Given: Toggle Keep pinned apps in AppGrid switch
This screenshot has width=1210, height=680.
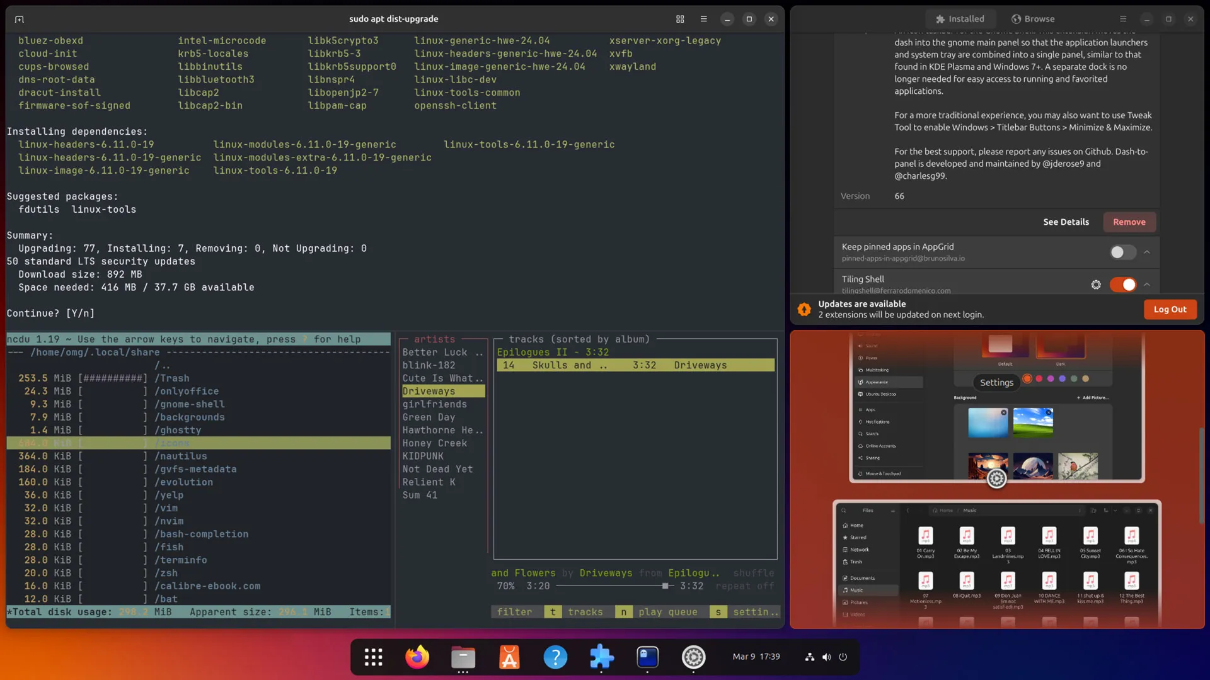Looking at the screenshot, I should pyautogui.click(x=1123, y=252).
